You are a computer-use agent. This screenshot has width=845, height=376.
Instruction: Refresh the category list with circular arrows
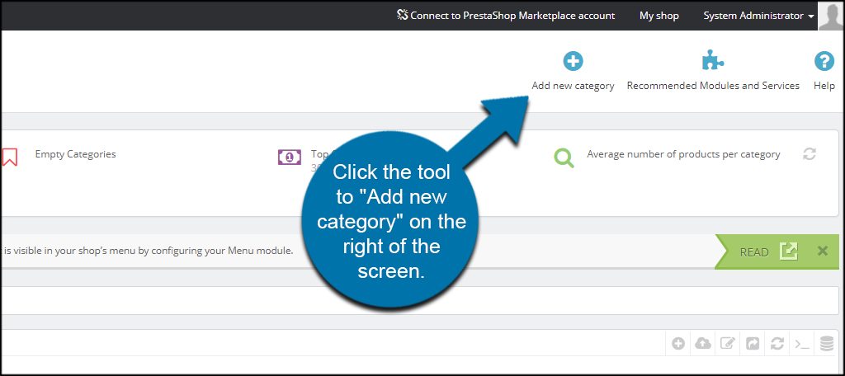tap(777, 344)
